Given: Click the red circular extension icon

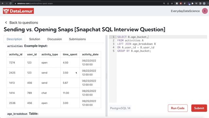Looking at the screenshot, I should [181, 4].
